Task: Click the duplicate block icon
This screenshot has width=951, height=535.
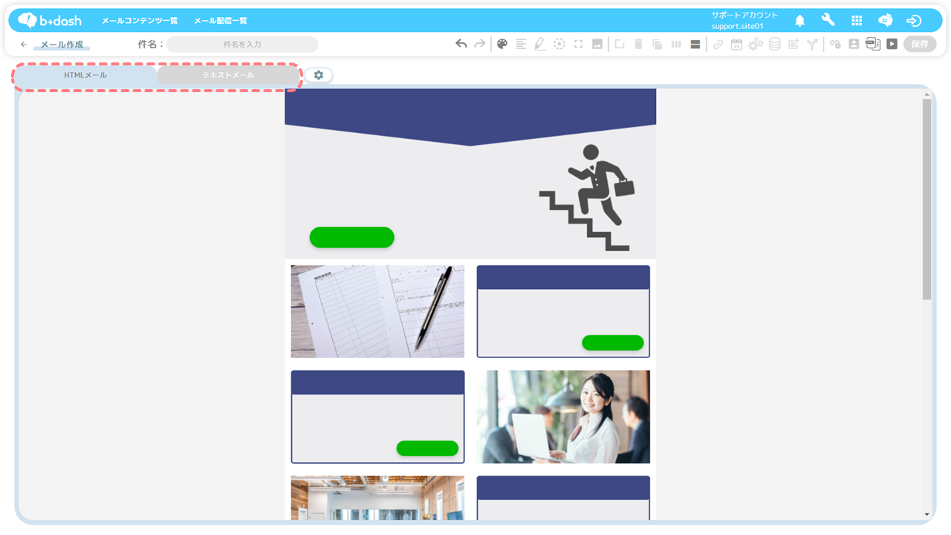Action: click(619, 44)
